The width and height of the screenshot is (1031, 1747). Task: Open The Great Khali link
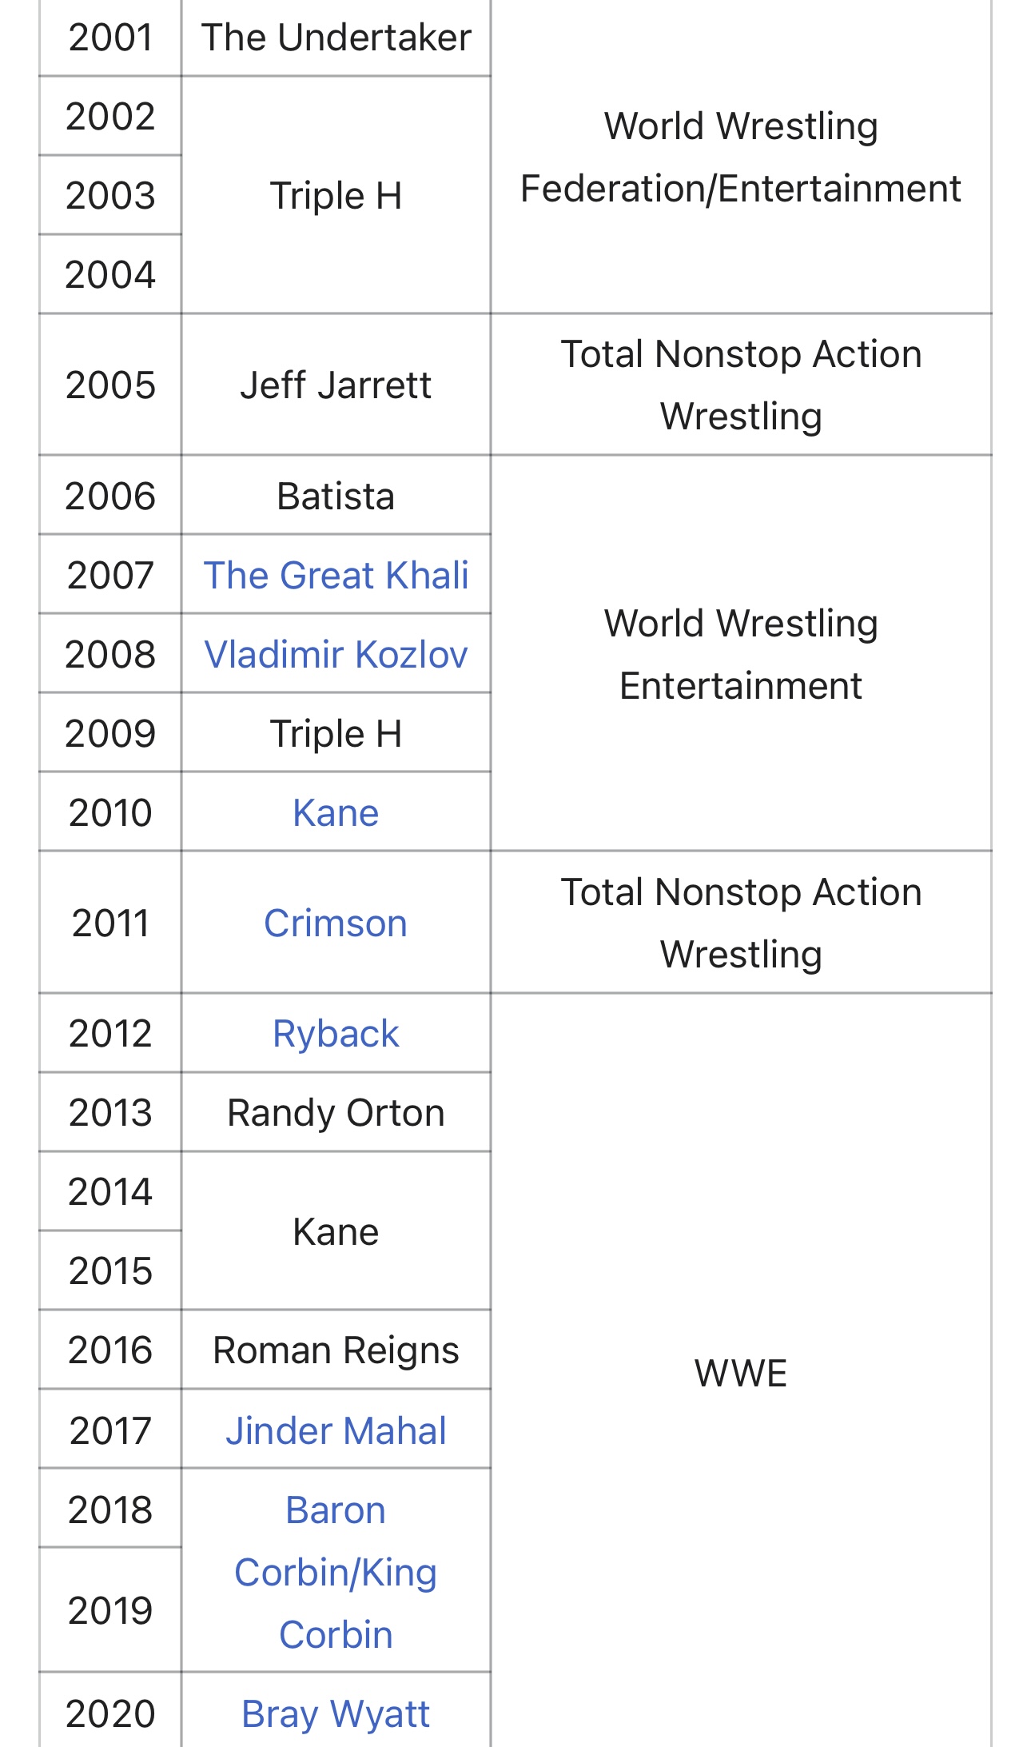pos(336,575)
